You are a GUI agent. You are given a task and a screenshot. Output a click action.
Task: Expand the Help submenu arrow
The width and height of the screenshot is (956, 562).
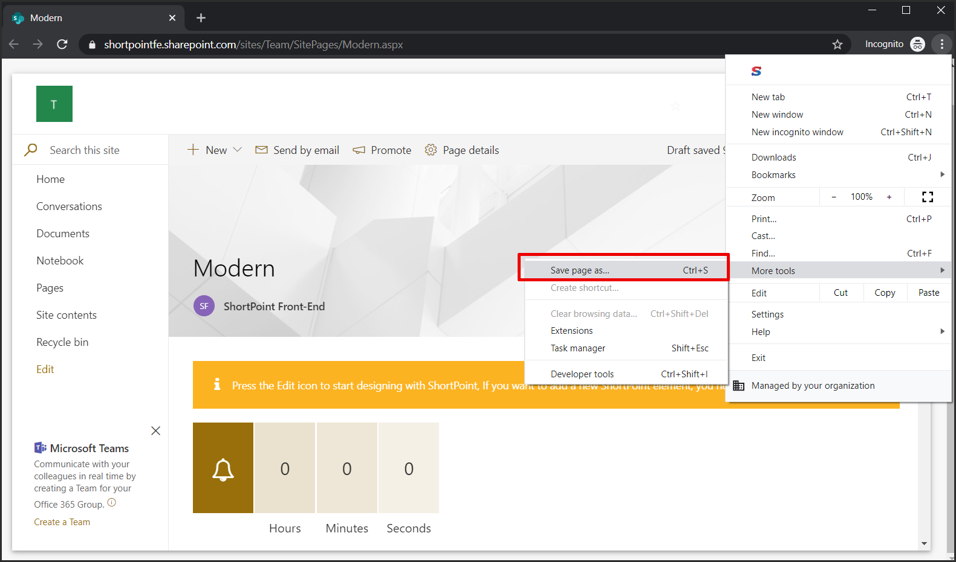[942, 331]
